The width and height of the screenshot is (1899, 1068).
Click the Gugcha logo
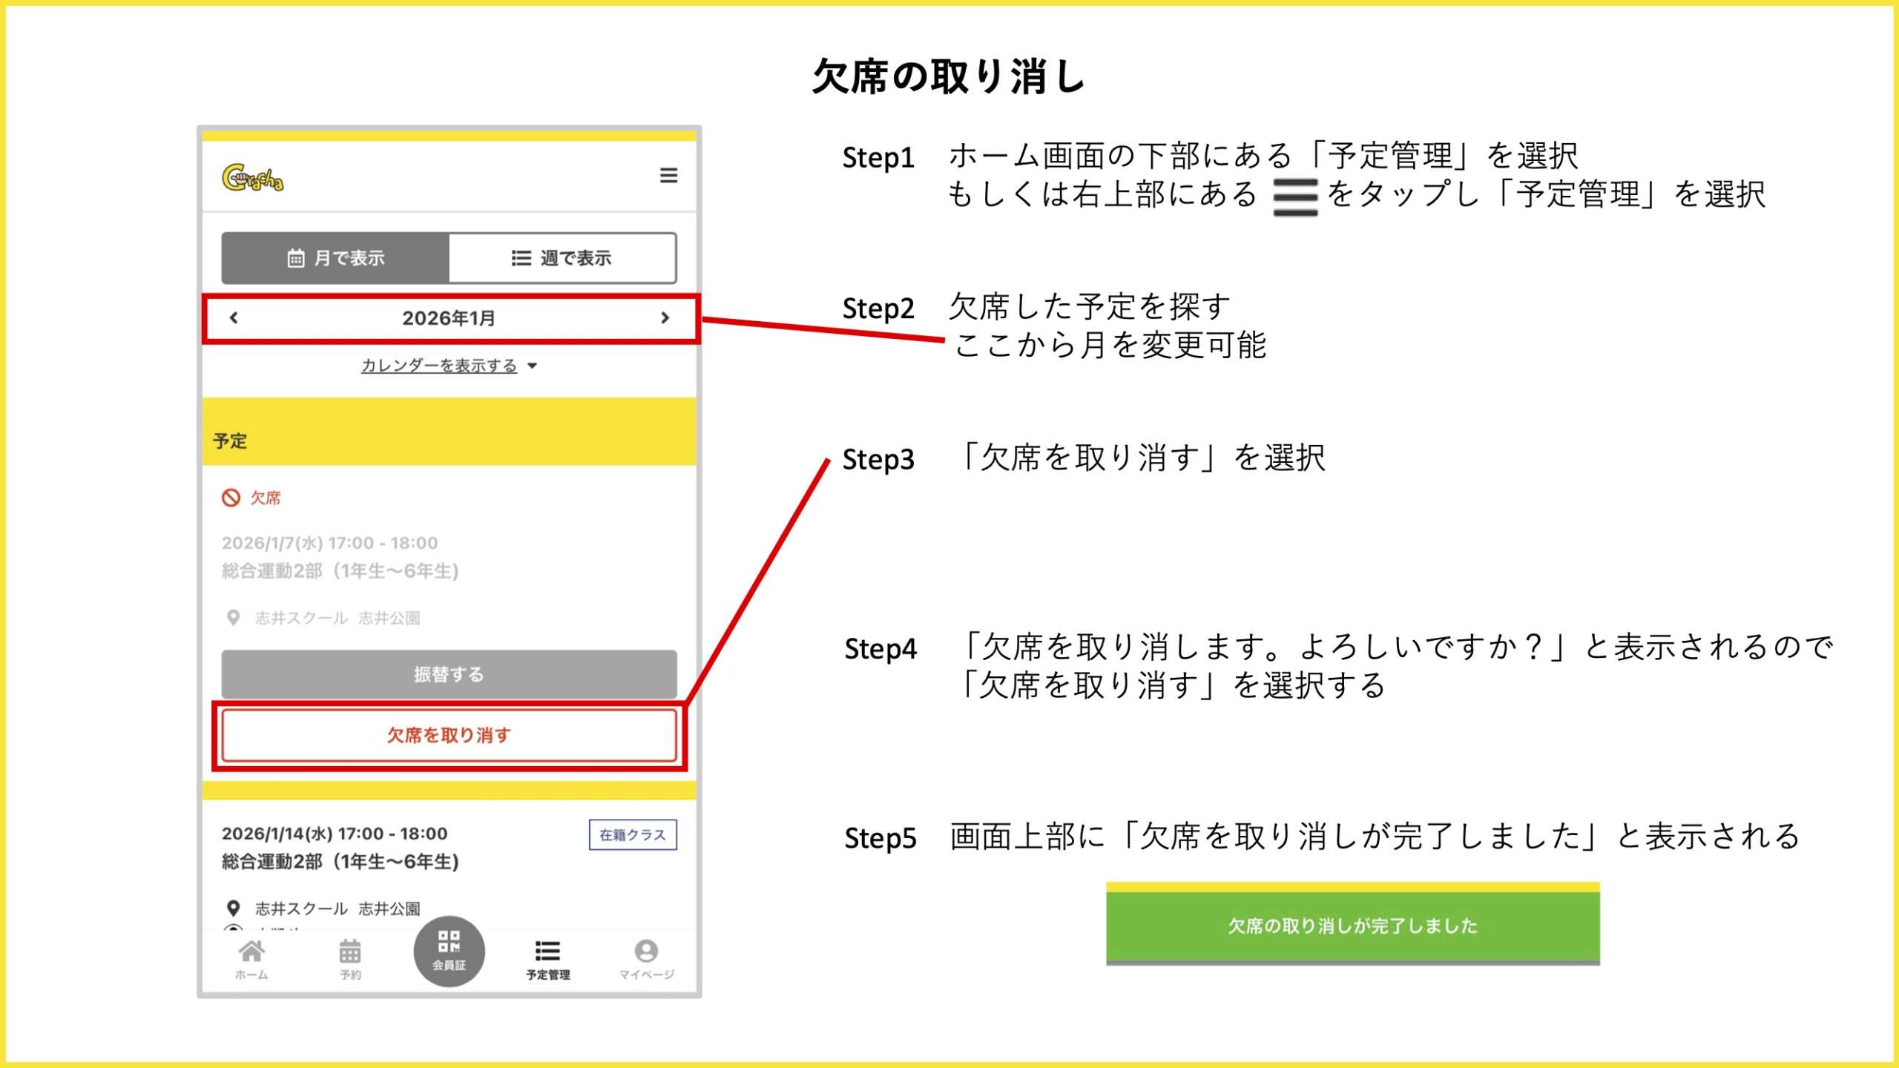point(252,178)
